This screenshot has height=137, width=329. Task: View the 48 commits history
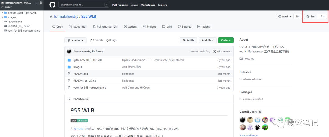point(221,52)
